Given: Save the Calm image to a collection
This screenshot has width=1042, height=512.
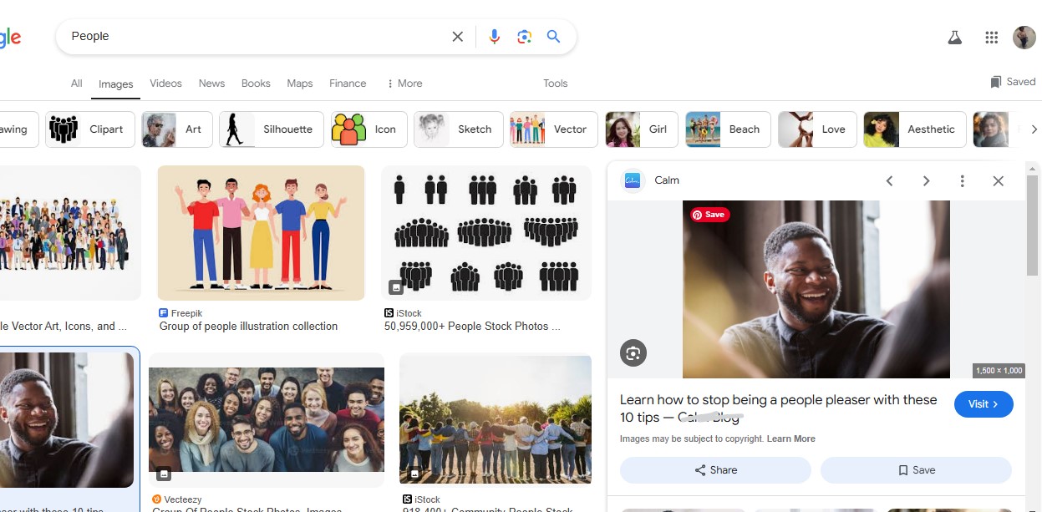Looking at the screenshot, I should click(x=916, y=469).
